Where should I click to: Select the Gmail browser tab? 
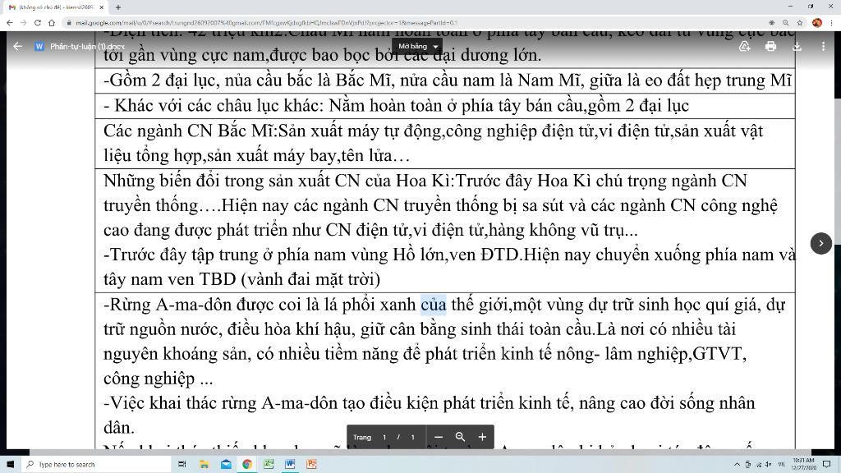[55, 7]
